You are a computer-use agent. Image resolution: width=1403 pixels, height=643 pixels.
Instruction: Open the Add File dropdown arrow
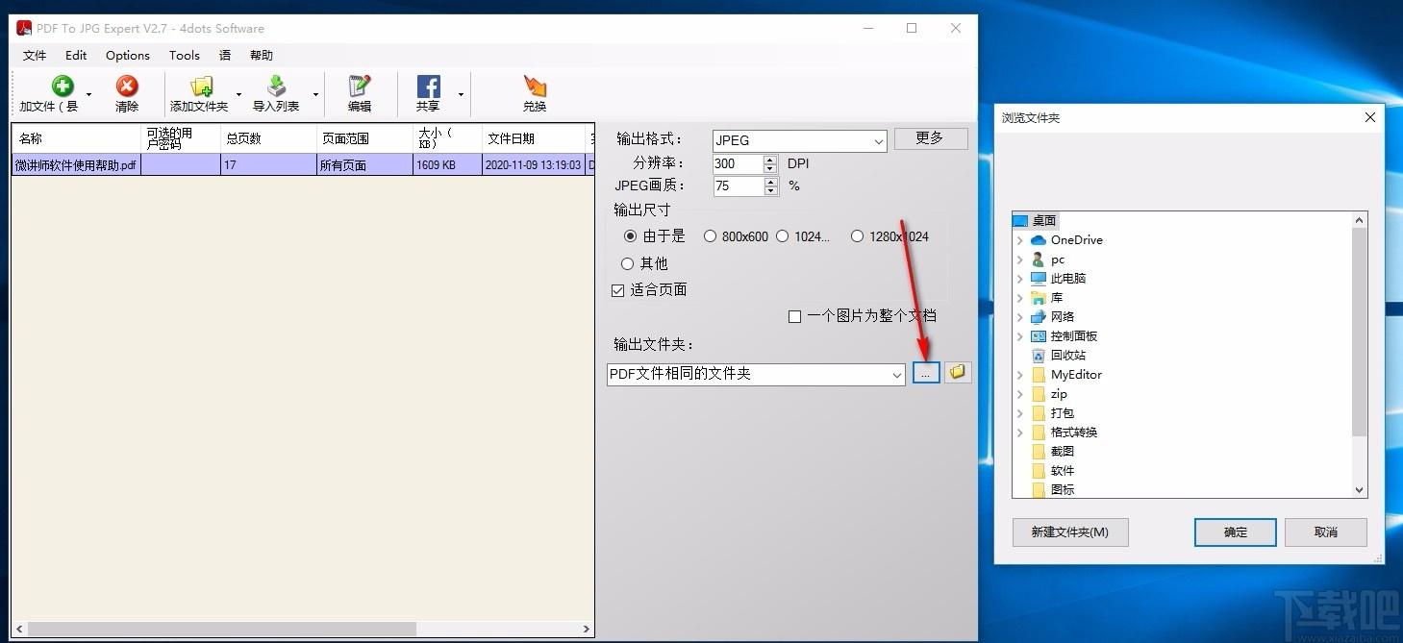(88, 94)
